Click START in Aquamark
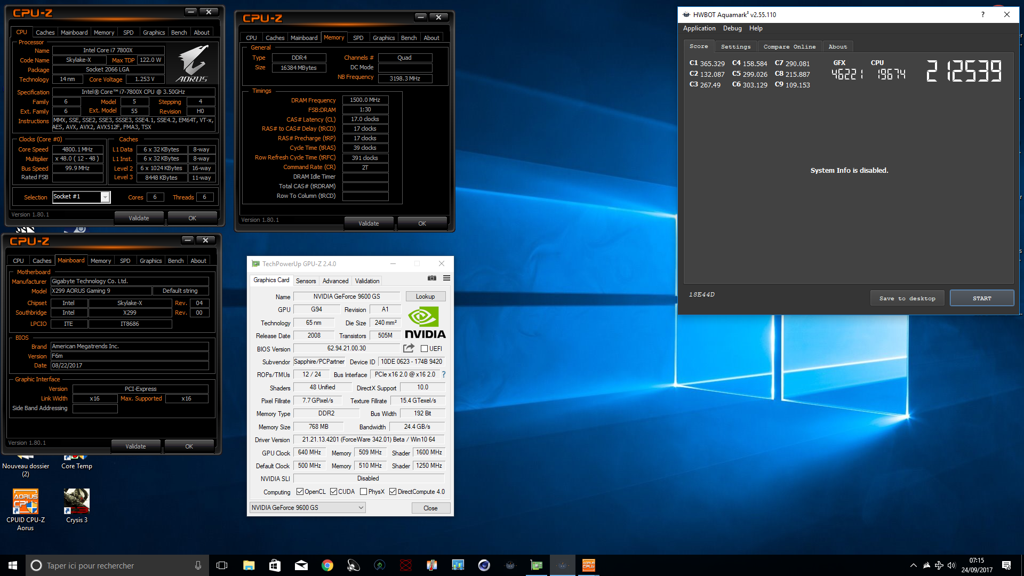Viewport: 1024px width, 576px height. coord(982,298)
